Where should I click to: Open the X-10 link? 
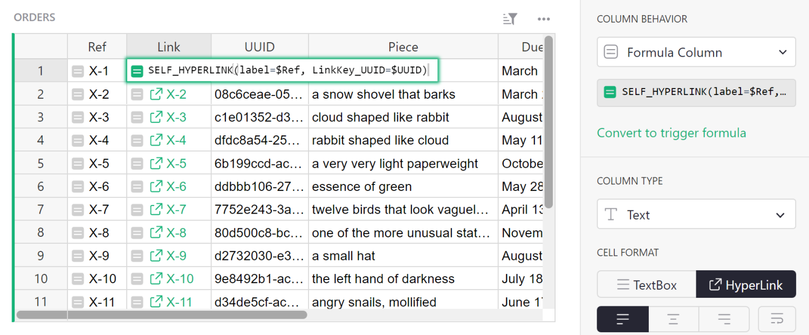pos(180,279)
